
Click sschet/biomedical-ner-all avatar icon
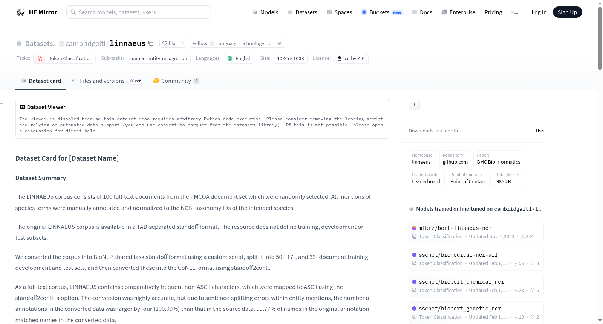click(414, 255)
